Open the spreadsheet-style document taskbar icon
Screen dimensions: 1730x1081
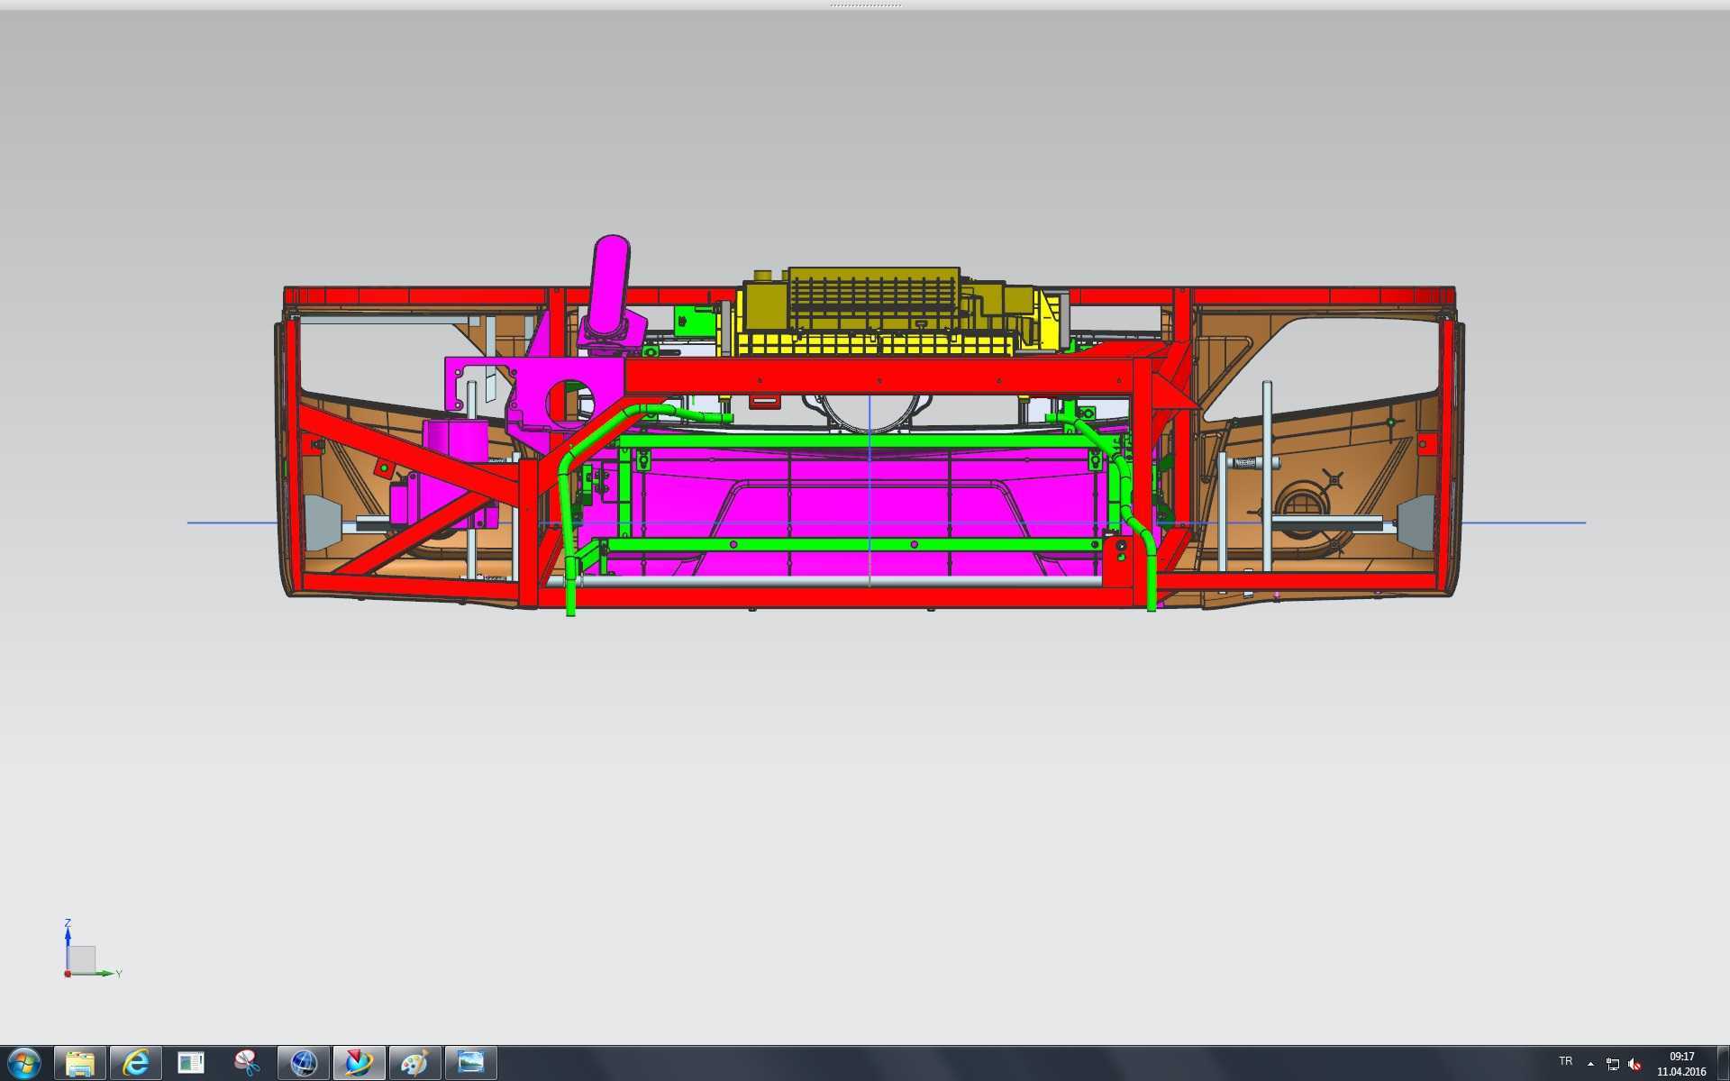coord(191,1063)
